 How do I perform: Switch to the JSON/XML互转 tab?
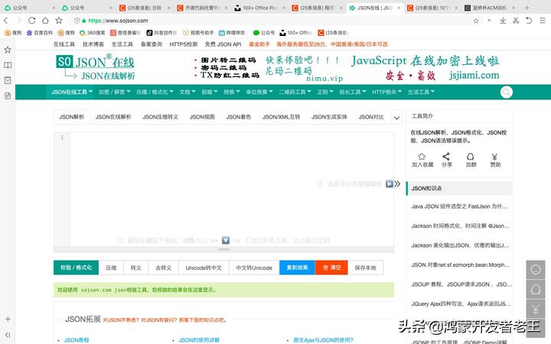[281, 117]
